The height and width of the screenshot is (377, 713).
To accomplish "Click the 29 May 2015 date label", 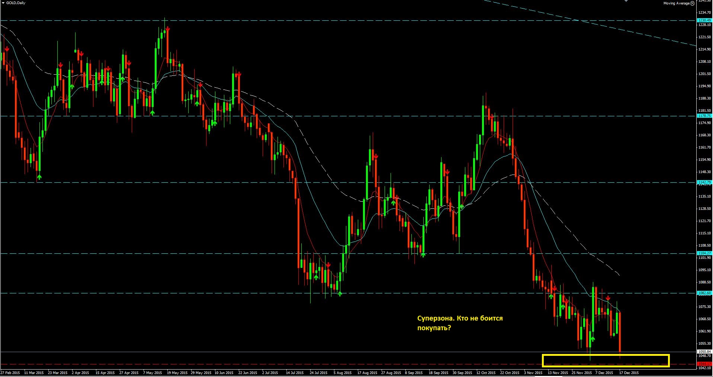I will 201,373.
